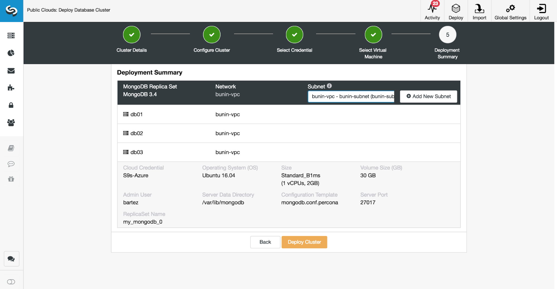Click the Back button
This screenshot has width=557, height=289.
pos(265,242)
